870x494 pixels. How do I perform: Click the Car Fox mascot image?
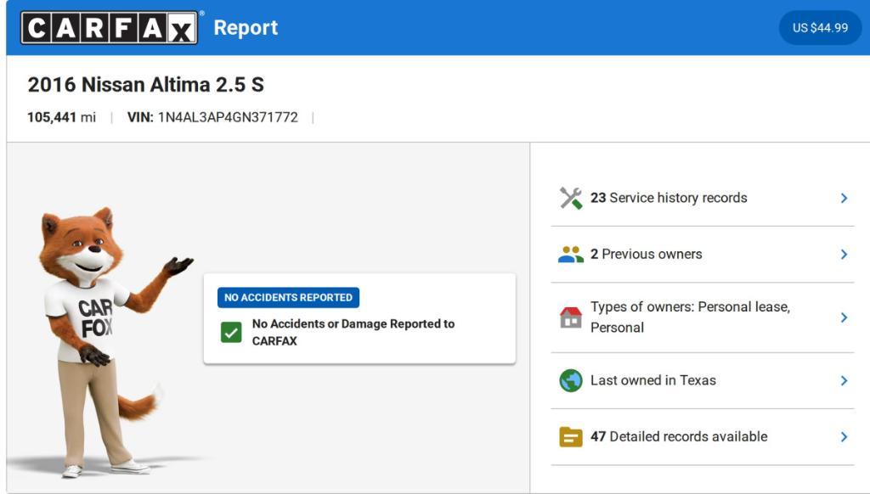point(98,340)
